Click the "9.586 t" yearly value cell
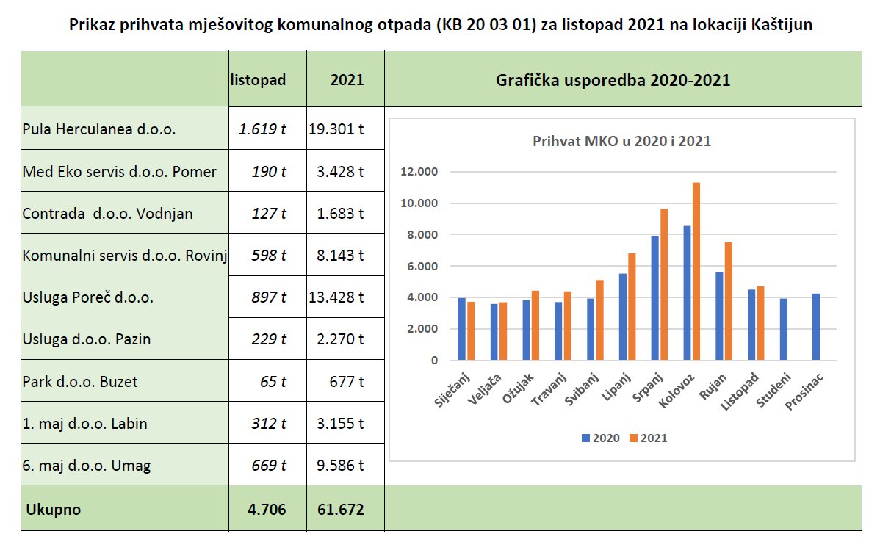The height and width of the screenshot is (553, 880). [x=340, y=465]
